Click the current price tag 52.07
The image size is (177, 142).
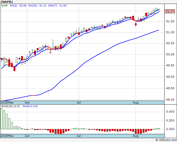(x=170, y=11)
